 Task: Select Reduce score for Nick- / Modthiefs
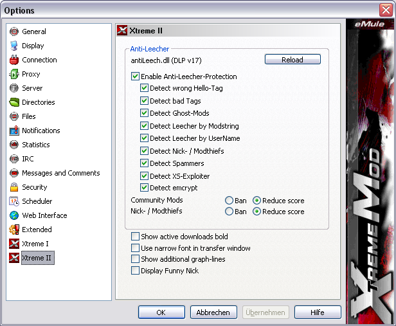tap(257, 212)
